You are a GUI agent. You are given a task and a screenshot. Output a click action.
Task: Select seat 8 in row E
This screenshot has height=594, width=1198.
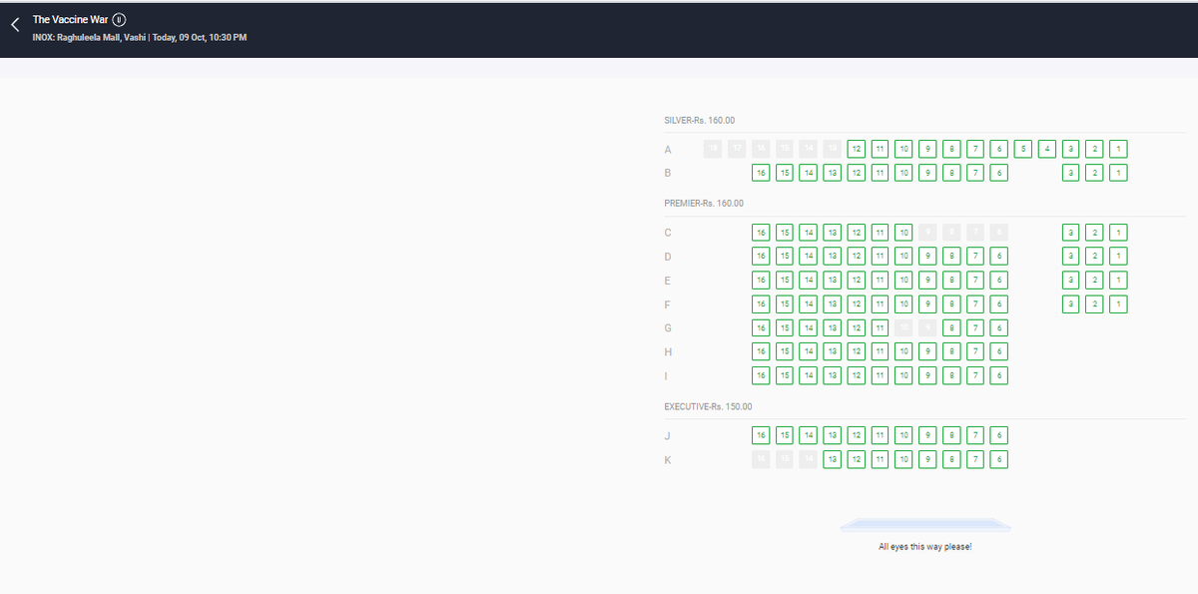951,281
